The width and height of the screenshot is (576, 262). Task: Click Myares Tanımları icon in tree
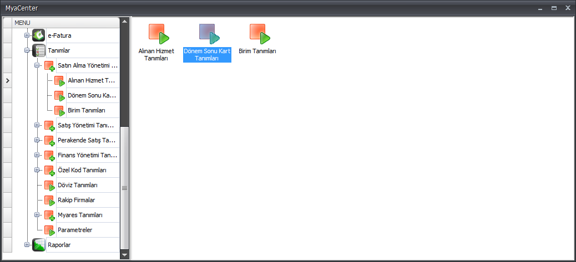coord(49,215)
